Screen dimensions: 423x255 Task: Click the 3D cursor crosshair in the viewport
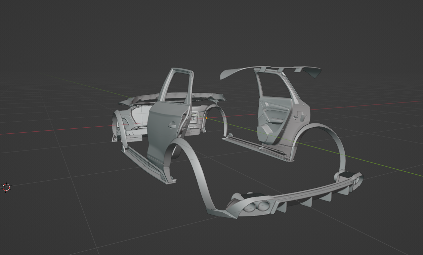(x=6, y=187)
